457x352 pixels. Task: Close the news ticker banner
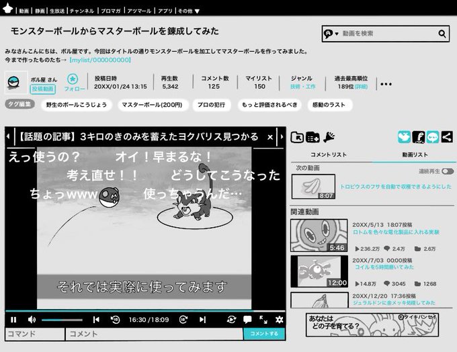pos(270,137)
